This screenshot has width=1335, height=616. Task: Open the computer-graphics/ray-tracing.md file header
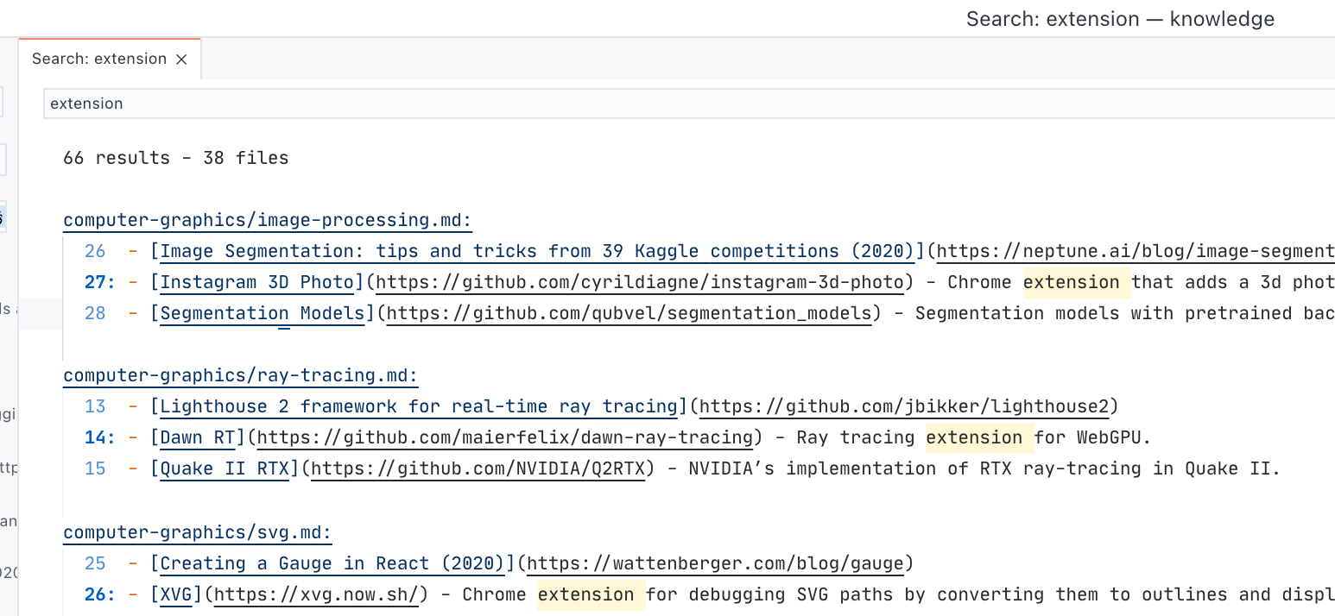pos(240,375)
